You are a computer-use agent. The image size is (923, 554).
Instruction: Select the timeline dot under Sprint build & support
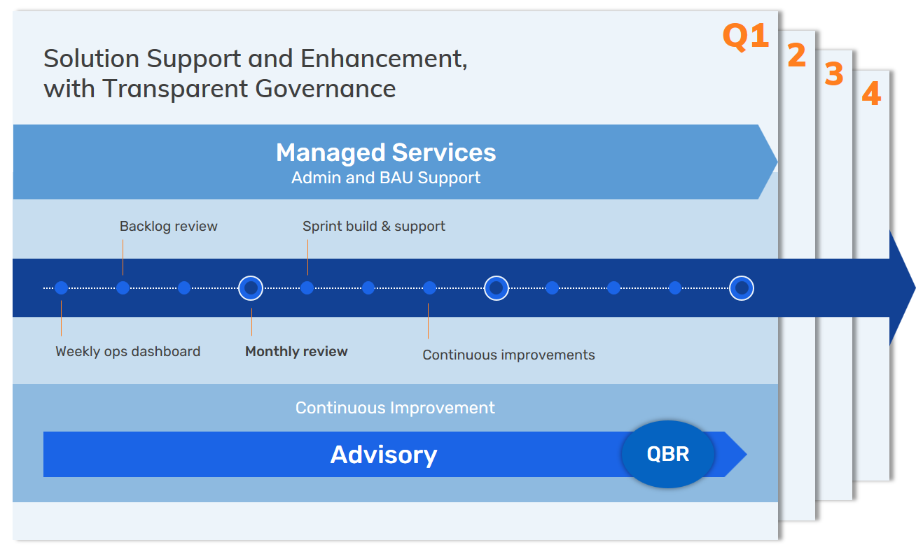point(307,287)
